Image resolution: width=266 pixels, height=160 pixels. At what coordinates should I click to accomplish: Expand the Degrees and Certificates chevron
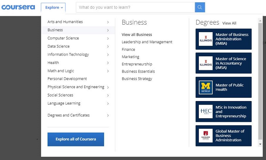pyautogui.click(x=108, y=115)
